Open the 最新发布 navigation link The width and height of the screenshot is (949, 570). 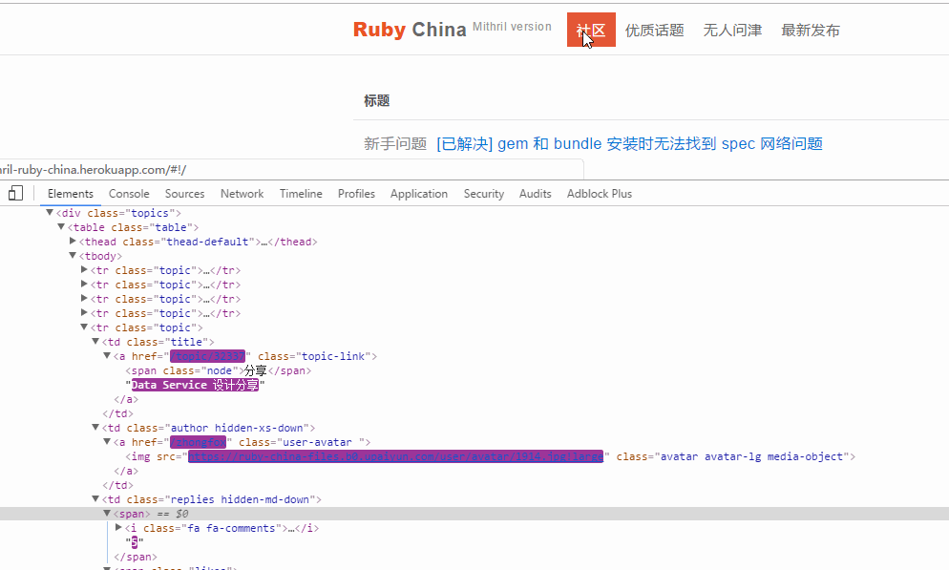click(811, 31)
